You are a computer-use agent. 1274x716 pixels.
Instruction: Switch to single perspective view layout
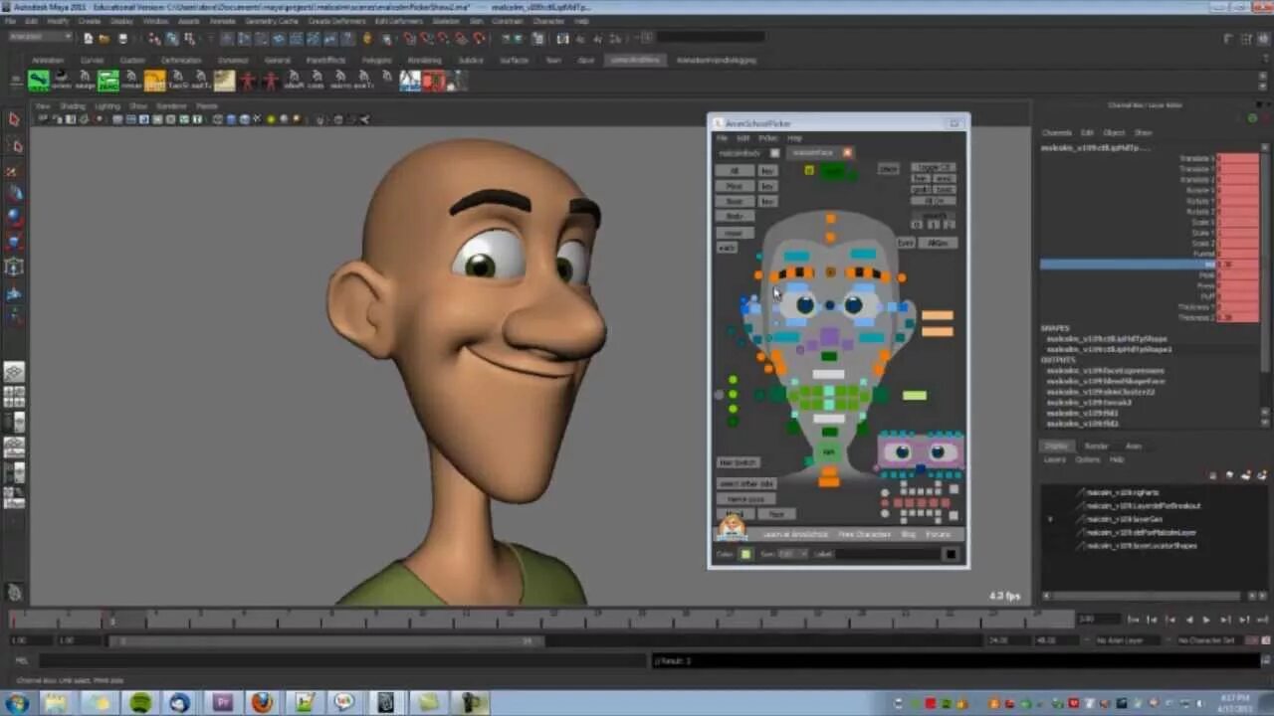pyautogui.click(x=14, y=372)
